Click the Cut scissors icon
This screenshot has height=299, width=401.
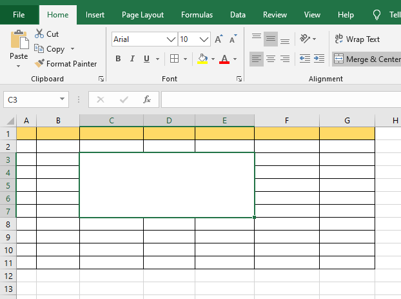pos(40,34)
